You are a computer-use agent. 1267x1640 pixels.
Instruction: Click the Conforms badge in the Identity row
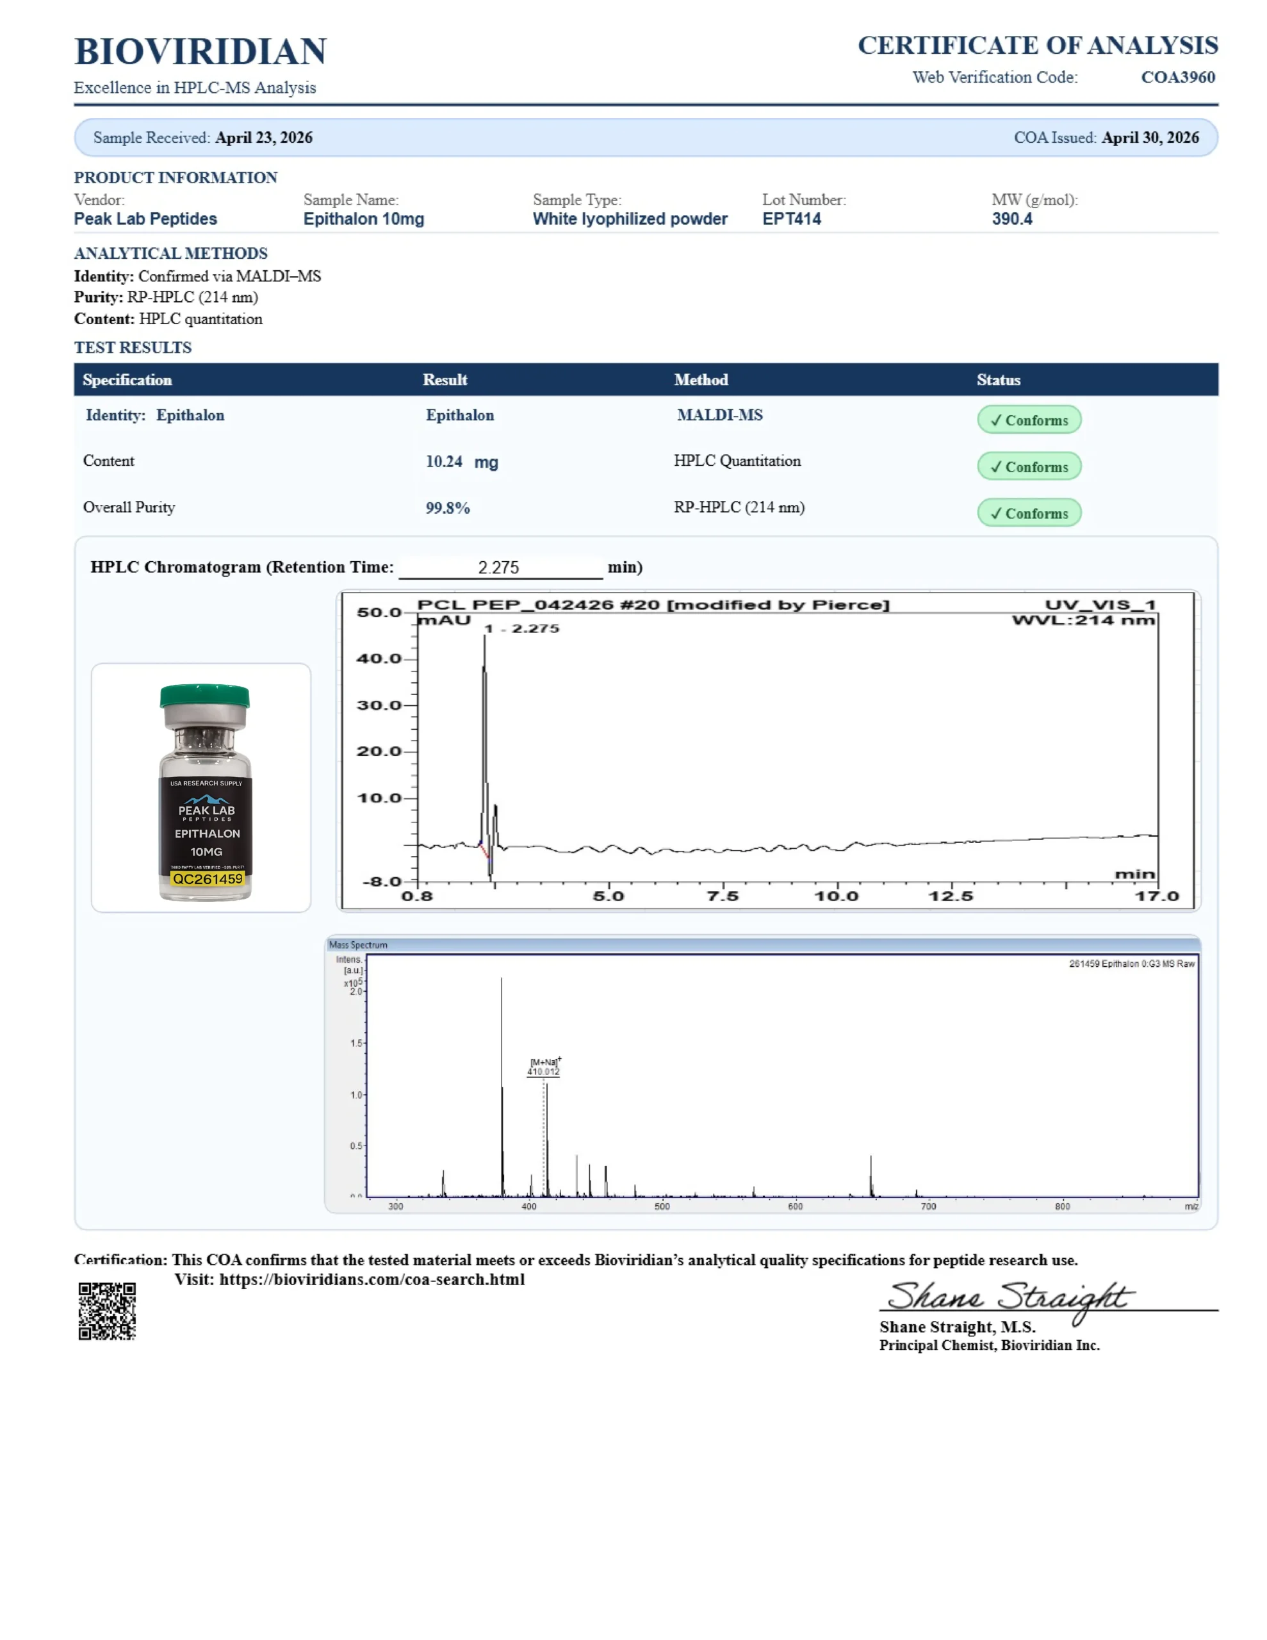1029,420
